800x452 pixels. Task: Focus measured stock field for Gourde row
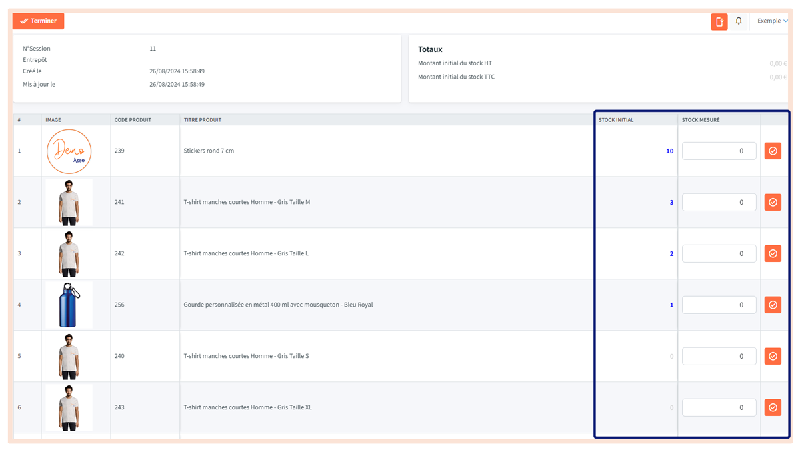pos(719,305)
